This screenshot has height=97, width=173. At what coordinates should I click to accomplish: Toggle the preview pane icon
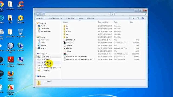(138, 18)
